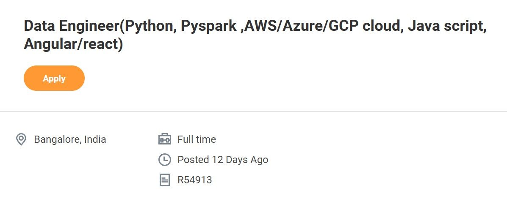Select the Bangalore, India location text
Screen dimensions: 507x207
(x=70, y=139)
